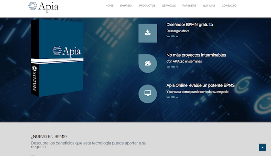Open the PARTNERS section
271x156 pixels.
click(x=189, y=6)
